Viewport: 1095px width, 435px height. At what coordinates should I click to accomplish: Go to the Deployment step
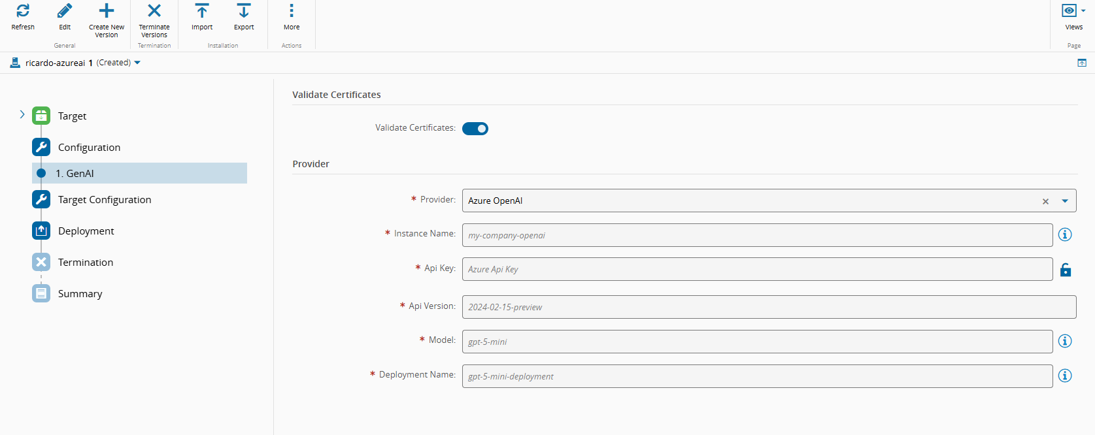[x=86, y=231]
